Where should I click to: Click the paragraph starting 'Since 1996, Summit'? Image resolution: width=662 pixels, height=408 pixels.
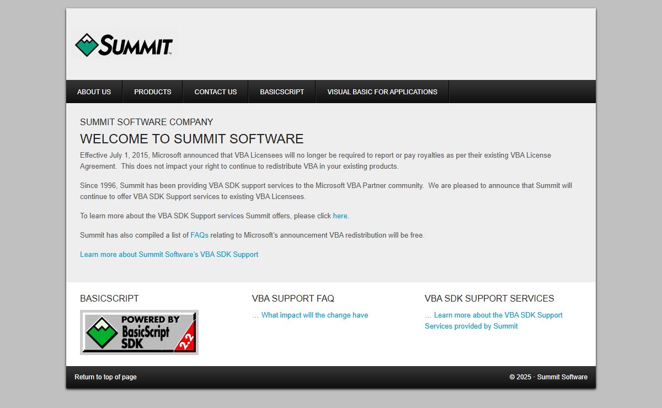click(x=326, y=191)
